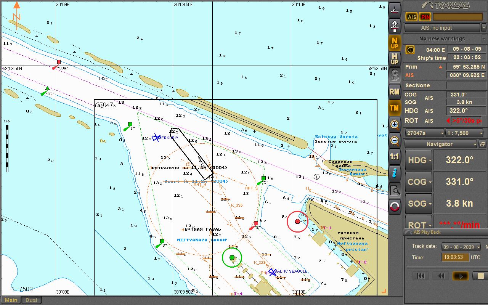Click the chart review magnifier icon
Image resolution: width=488 pixels, height=305 pixels.
(395, 190)
